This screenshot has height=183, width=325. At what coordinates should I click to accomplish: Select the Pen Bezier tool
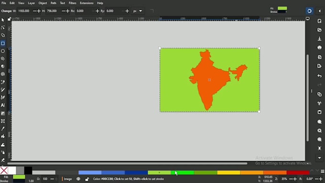(x=3, y=82)
